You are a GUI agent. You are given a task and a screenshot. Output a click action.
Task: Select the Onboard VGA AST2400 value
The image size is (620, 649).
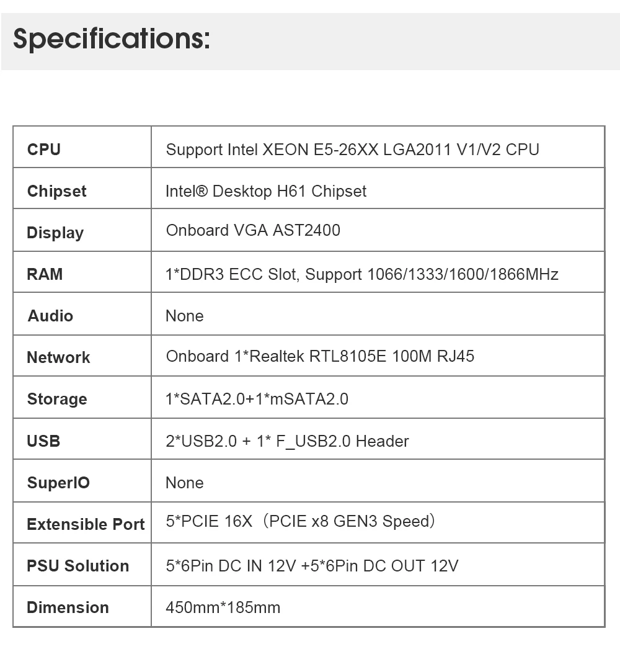[x=253, y=230]
